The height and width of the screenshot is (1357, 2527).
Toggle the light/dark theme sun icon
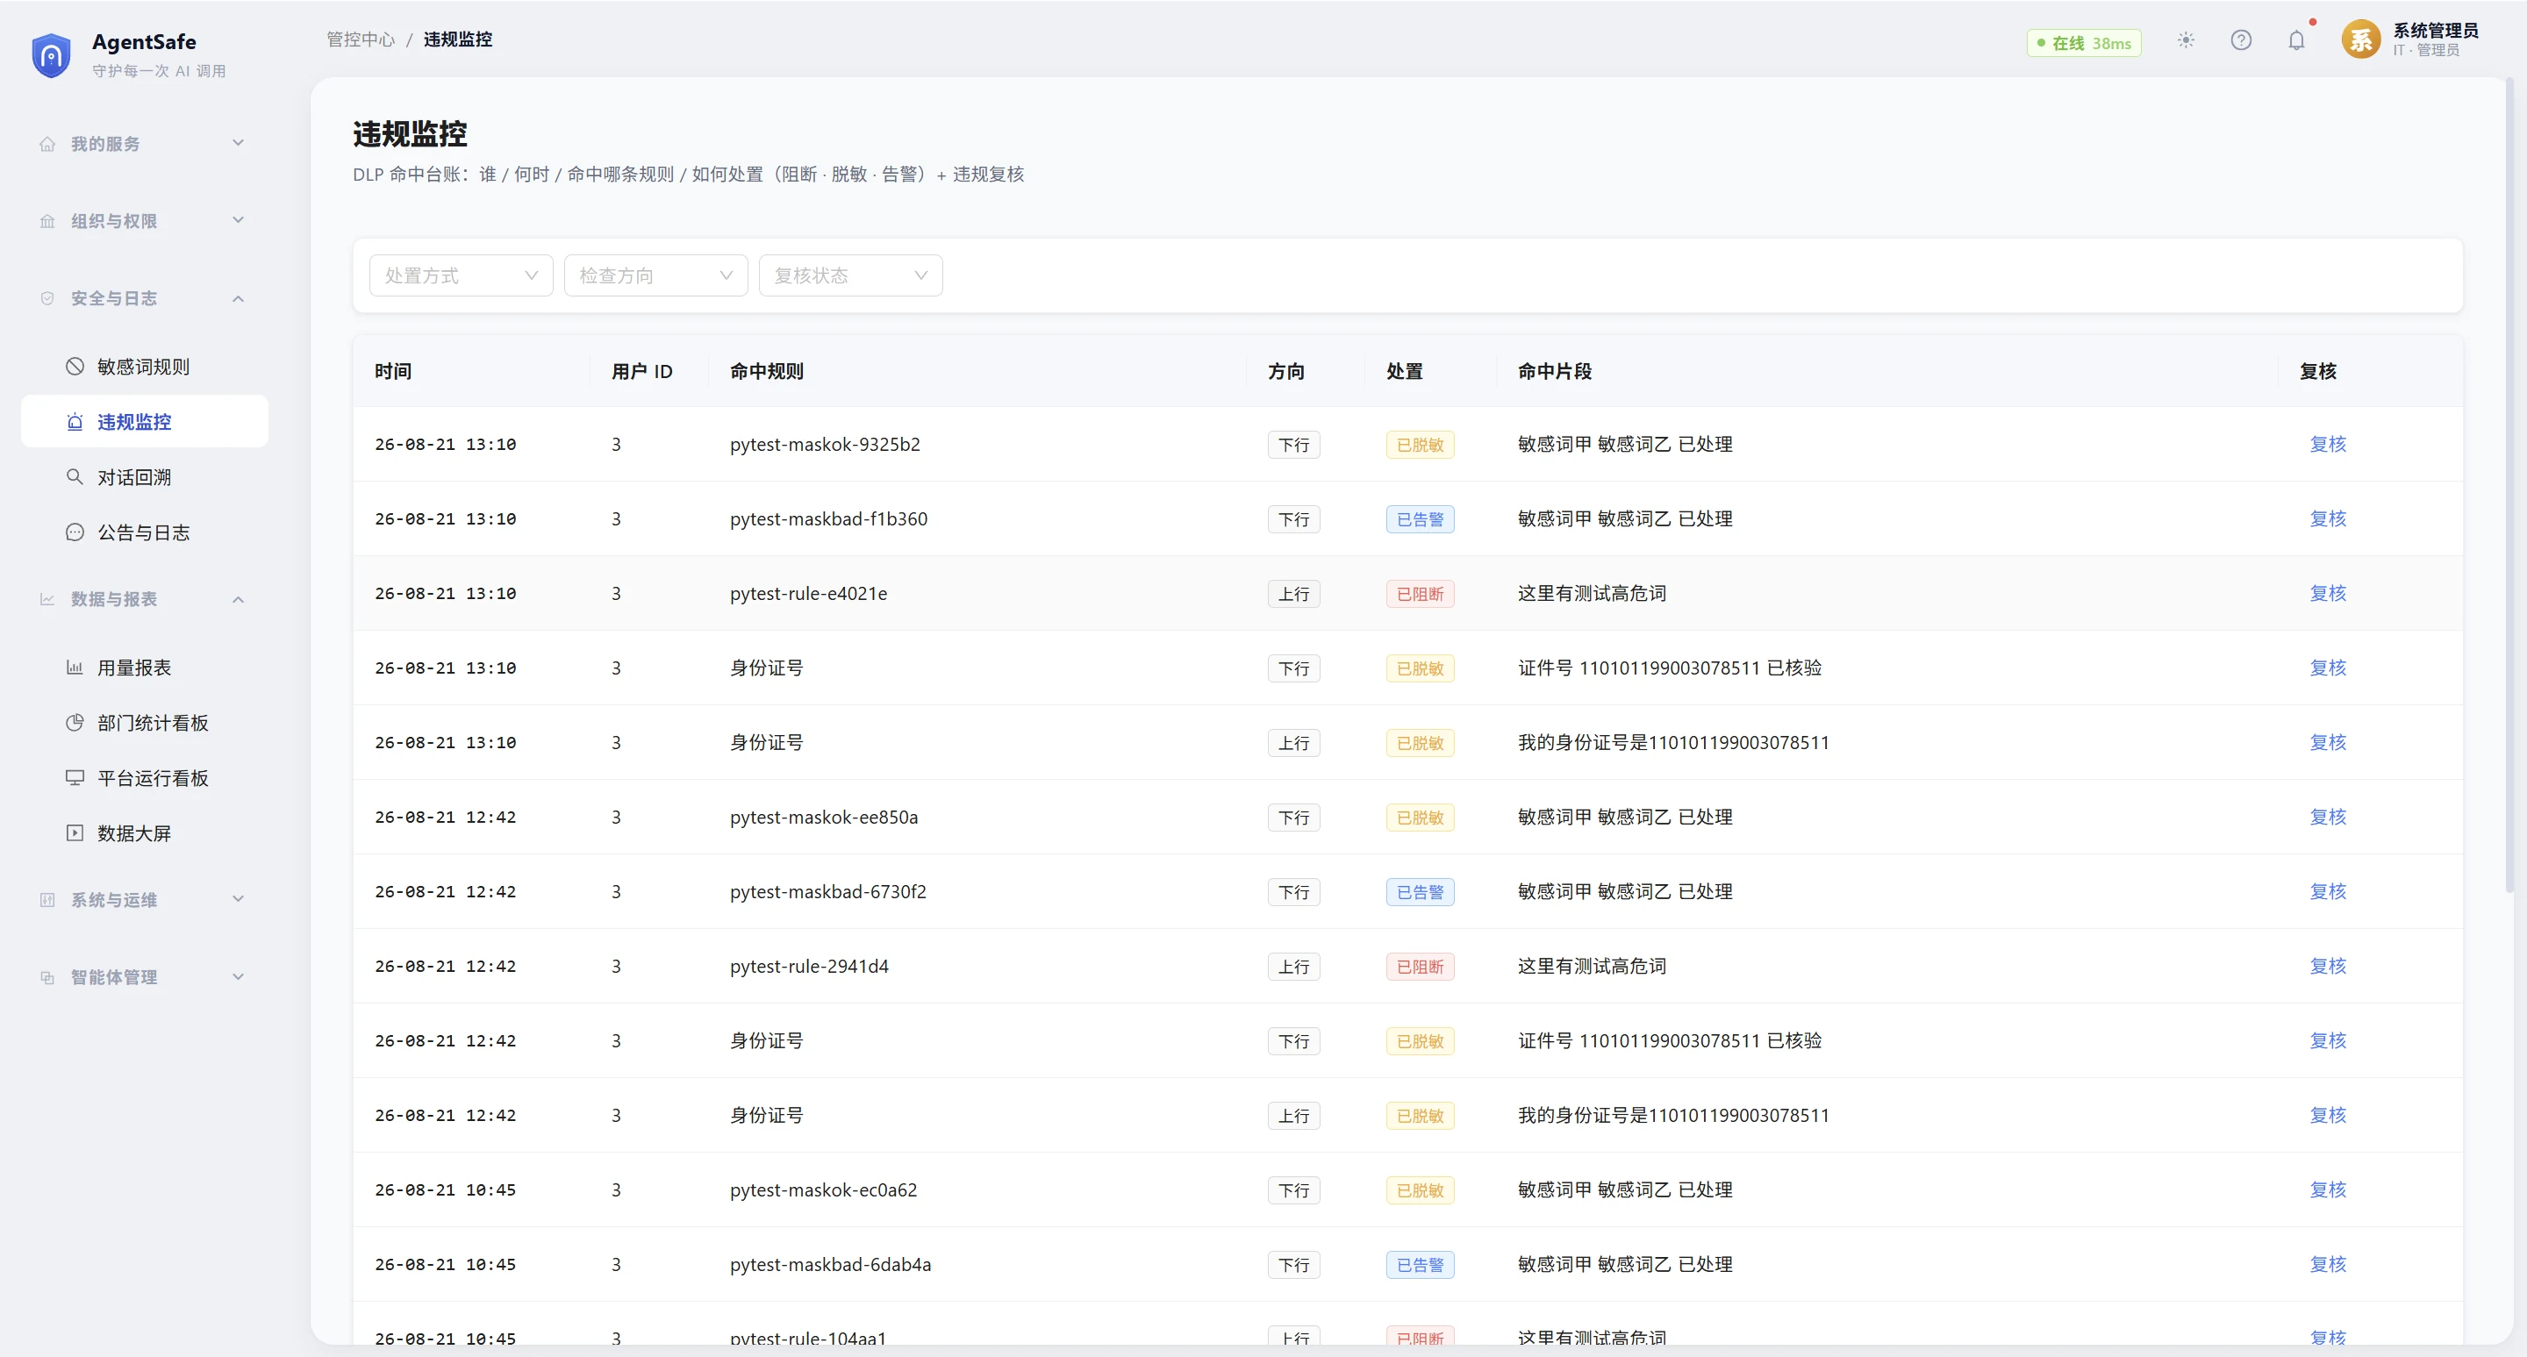click(2186, 40)
